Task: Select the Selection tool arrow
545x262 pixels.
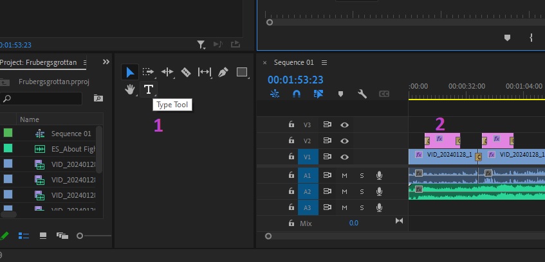Action: click(x=130, y=72)
